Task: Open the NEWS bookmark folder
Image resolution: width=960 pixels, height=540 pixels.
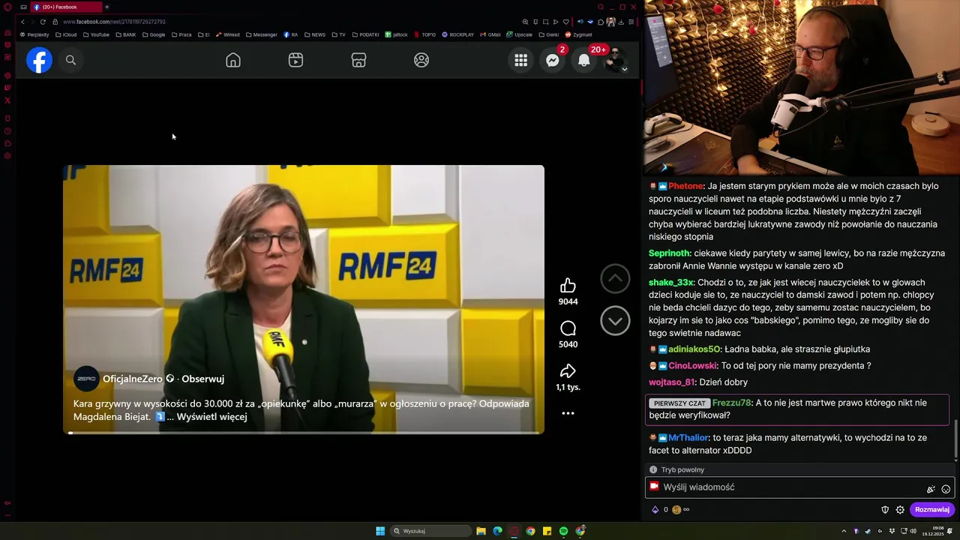Action: [x=315, y=34]
